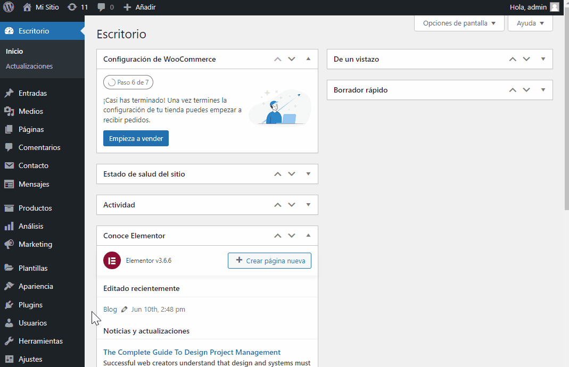Click the pencil edit icon beside Blog
The image size is (569, 367).
(x=124, y=310)
